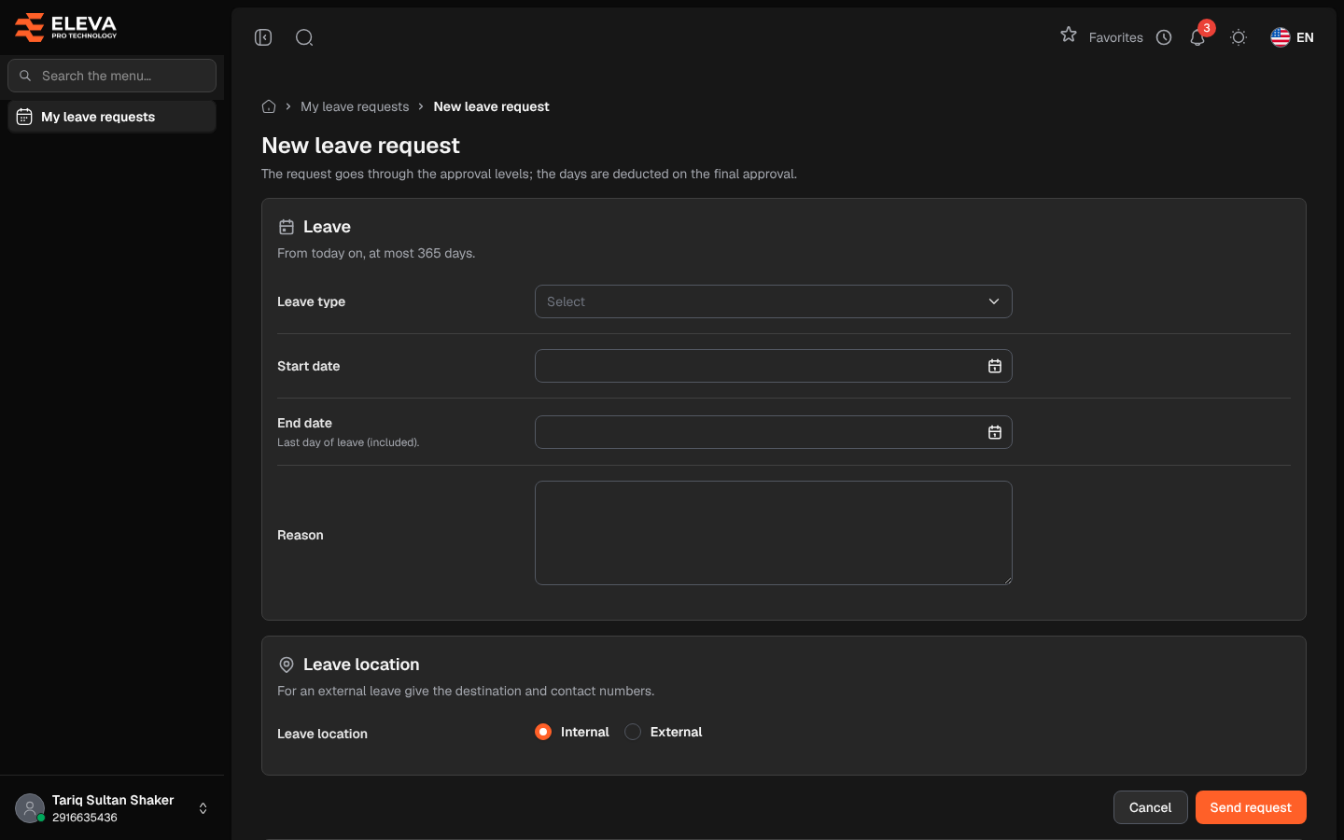Open the recent history clock icon

1164,37
